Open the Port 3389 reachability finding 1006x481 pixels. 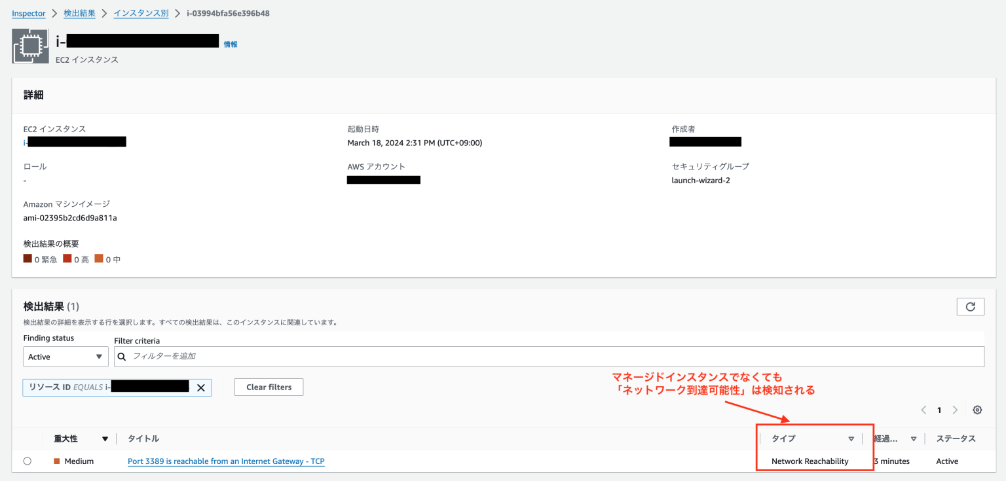[x=226, y=461]
